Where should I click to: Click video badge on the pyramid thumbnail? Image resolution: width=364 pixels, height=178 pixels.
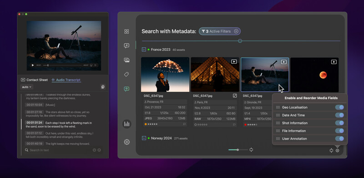click(x=234, y=61)
